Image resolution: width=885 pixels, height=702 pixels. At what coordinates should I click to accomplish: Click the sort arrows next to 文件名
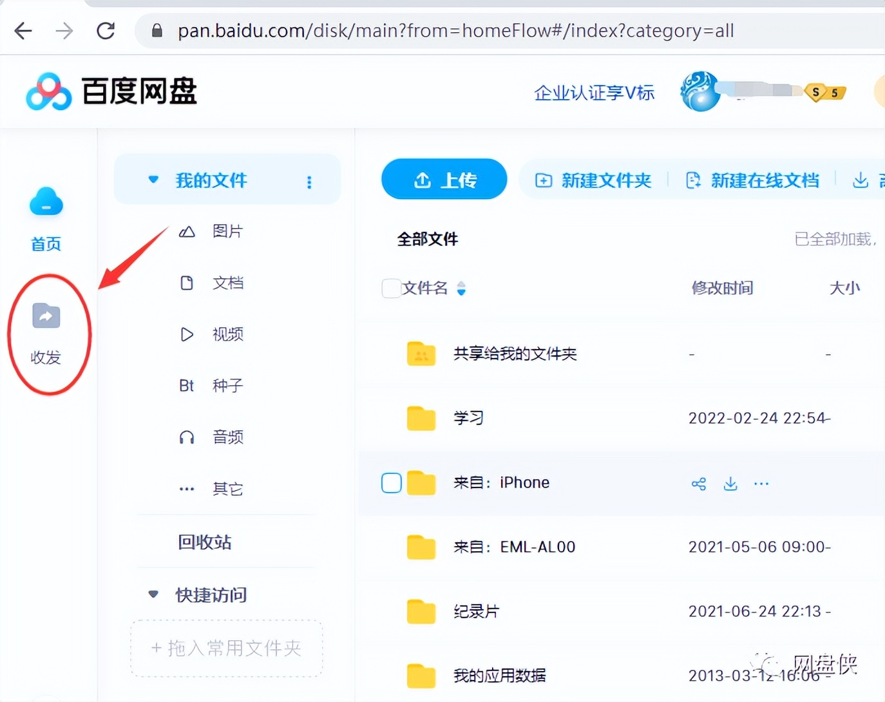coord(461,289)
